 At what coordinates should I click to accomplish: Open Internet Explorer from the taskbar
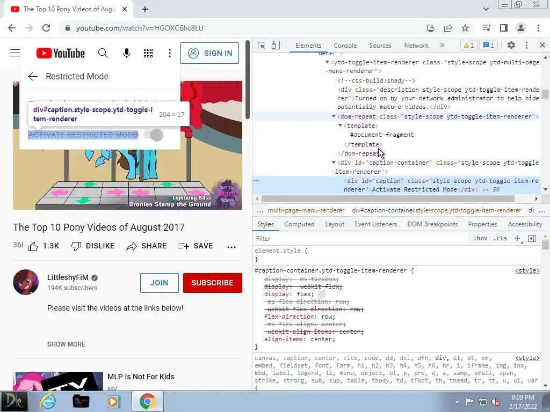[48, 401]
